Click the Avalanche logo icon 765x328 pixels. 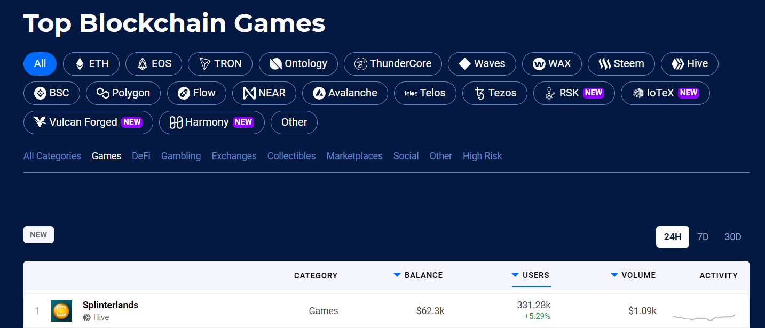(x=319, y=93)
